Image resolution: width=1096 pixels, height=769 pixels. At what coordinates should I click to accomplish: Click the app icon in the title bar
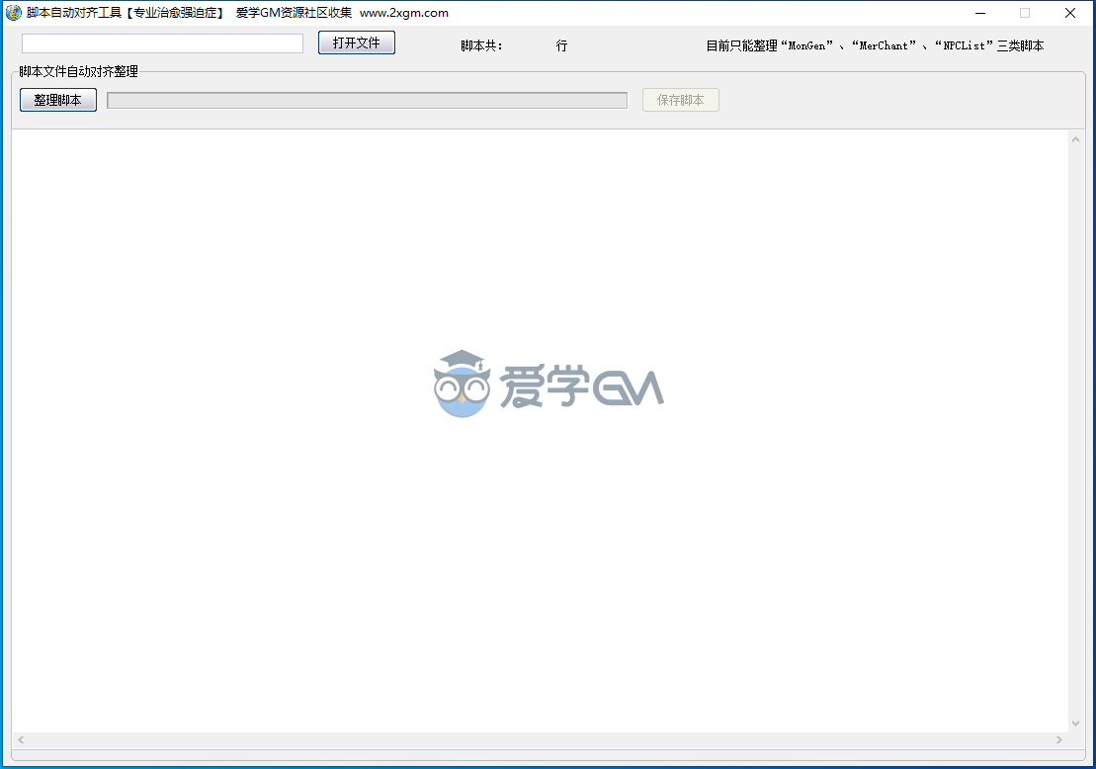point(13,13)
